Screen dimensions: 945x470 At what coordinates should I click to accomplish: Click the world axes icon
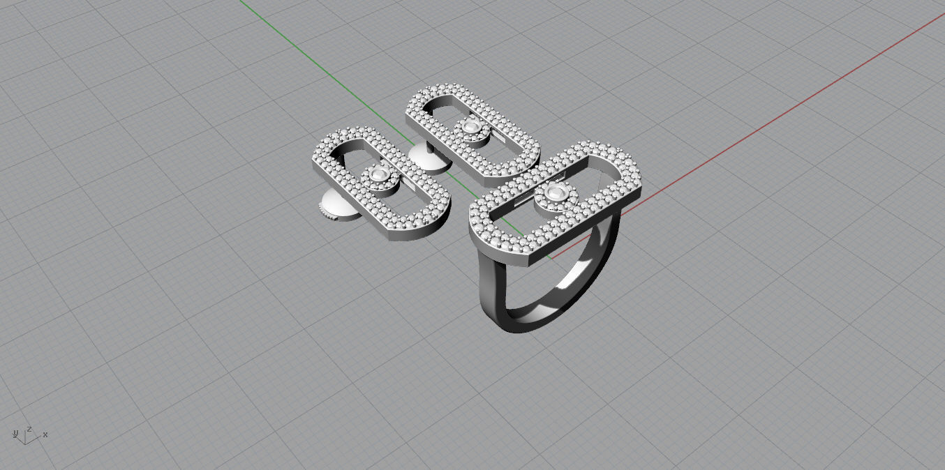click(x=29, y=434)
